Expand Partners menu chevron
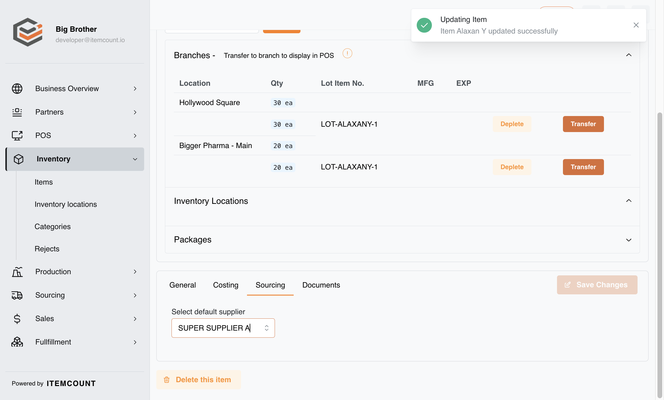This screenshot has width=664, height=400. click(x=135, y=112)
